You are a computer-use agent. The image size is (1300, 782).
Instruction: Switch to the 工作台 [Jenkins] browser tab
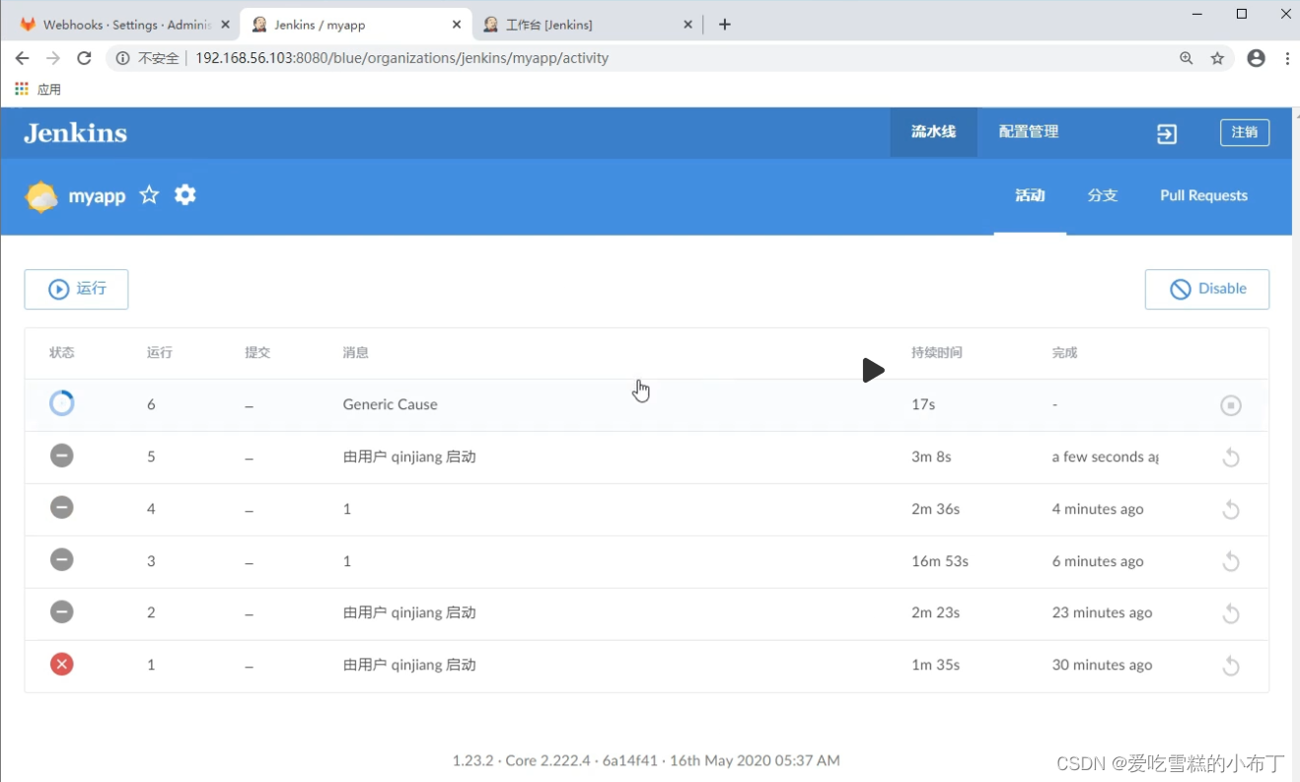587,25
